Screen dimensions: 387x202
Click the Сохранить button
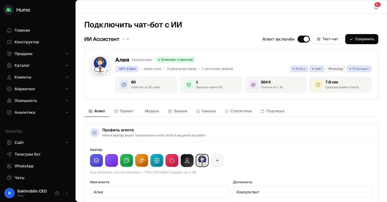pos(362,39)
